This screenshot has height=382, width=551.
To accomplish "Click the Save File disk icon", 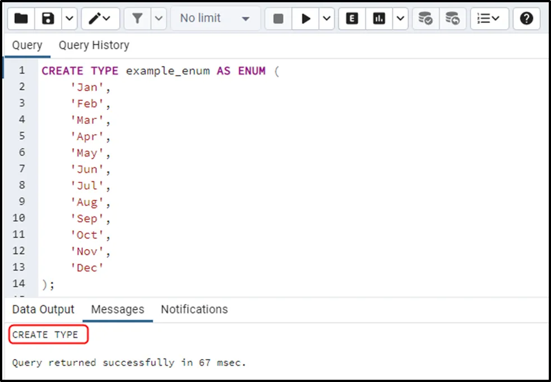I will pos(48,19).
